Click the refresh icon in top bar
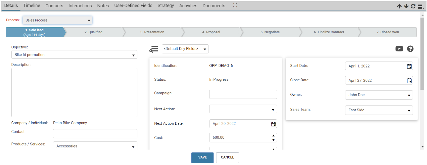This screenshot has height=165, width=427. pyautogui.click(x=413, y=6)
